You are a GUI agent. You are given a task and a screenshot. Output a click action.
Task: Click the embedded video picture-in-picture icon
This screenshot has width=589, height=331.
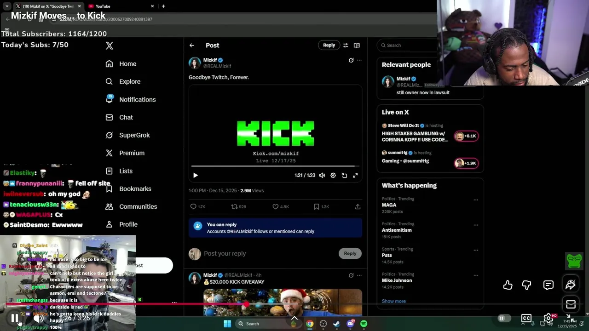(344, 175)
